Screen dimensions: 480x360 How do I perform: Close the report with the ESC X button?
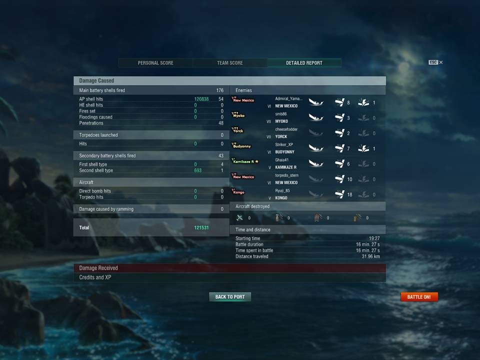[x=435, y=62]
